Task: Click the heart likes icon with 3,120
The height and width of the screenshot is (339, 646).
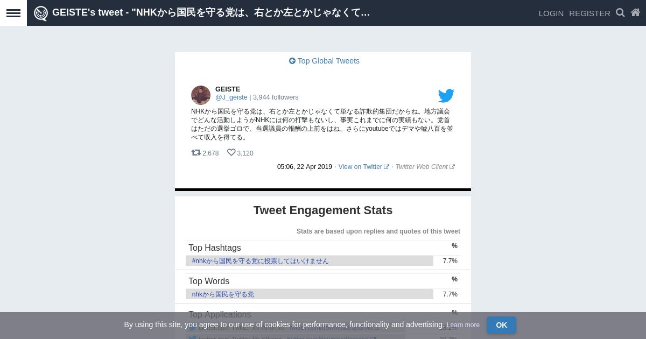Action: tap(231, 153)
